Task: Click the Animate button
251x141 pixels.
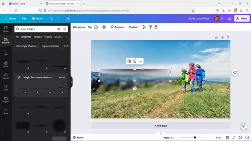Action: point(117,27)
